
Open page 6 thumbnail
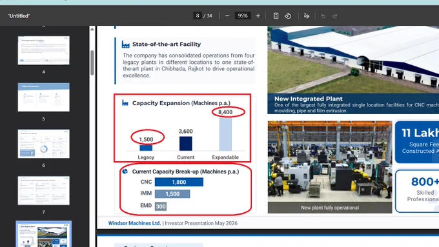click(x=44, y=144)
